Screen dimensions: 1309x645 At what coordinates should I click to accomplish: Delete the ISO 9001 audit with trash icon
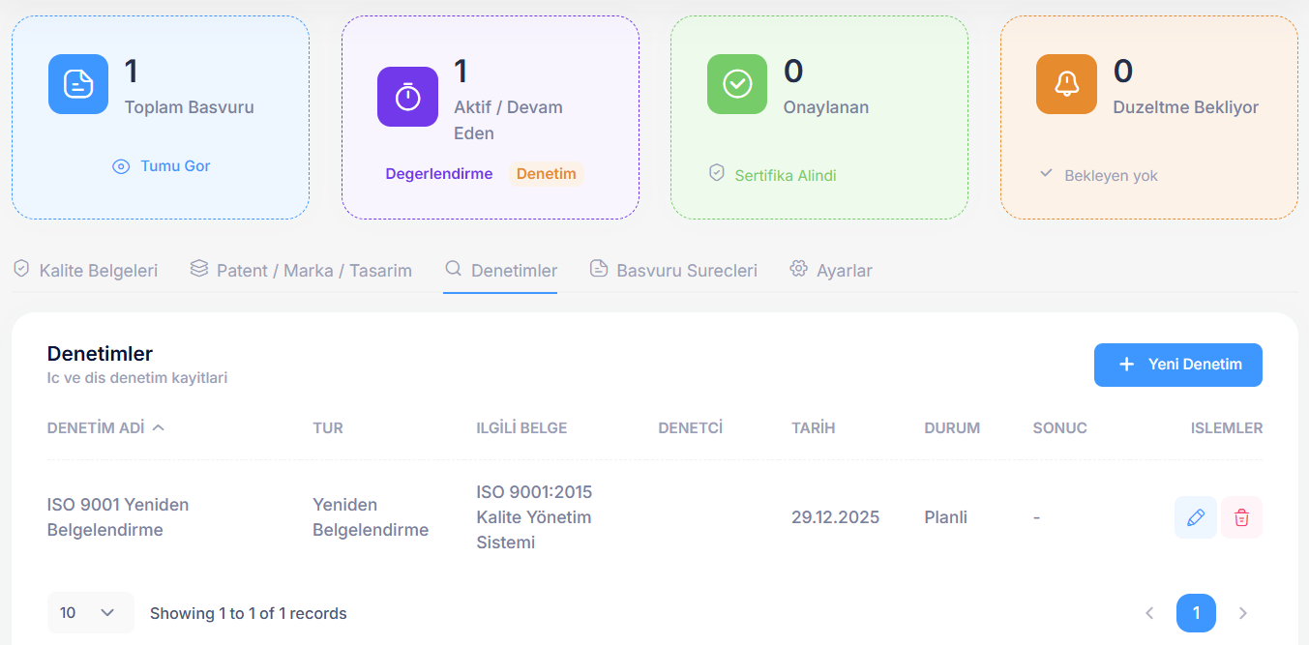1241,517
